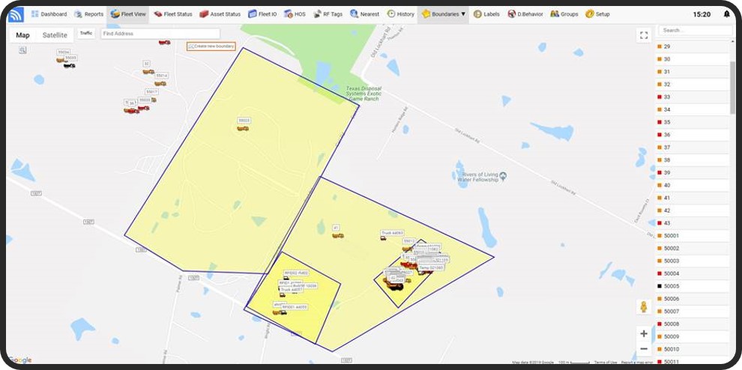Screen dimensions: 742x370
Task: Focus the vehicle Search field
Action: point(695,30)
